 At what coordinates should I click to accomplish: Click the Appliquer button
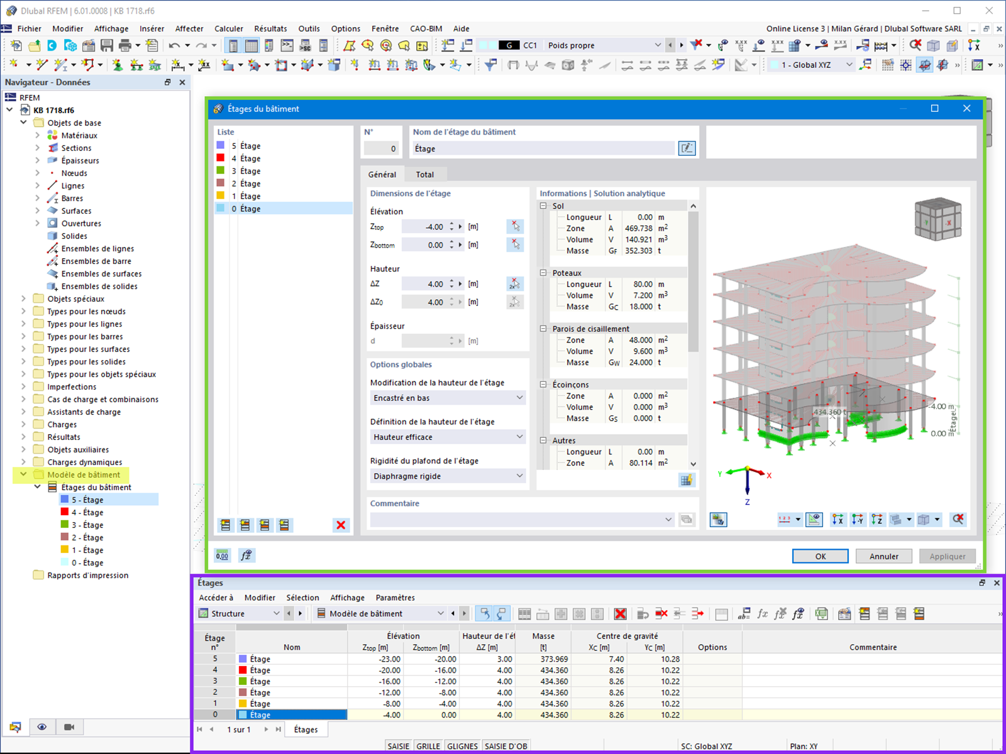pyautogui.click(x=948, y=556)
